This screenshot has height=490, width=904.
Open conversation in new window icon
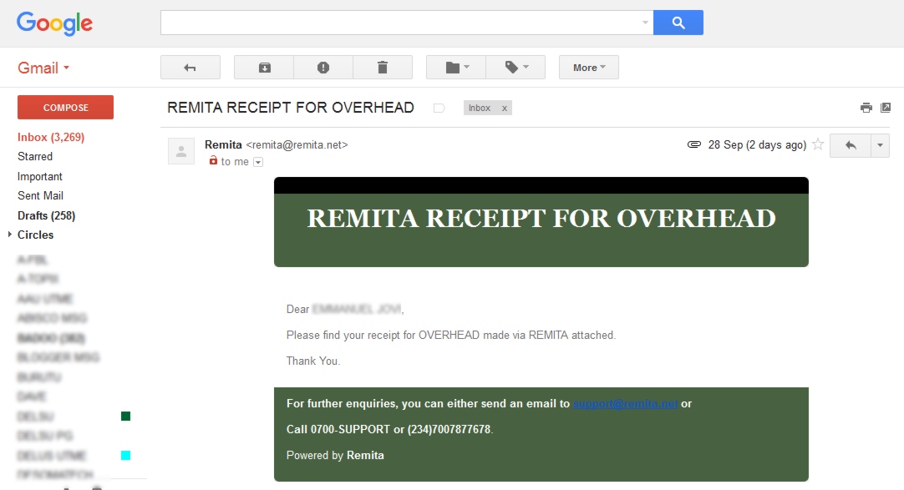886,108
